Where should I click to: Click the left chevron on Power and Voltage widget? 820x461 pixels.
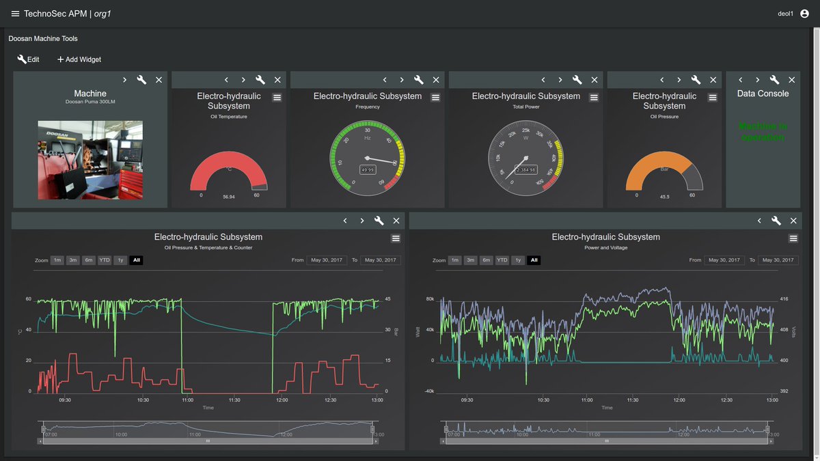[x=759, y=221]
